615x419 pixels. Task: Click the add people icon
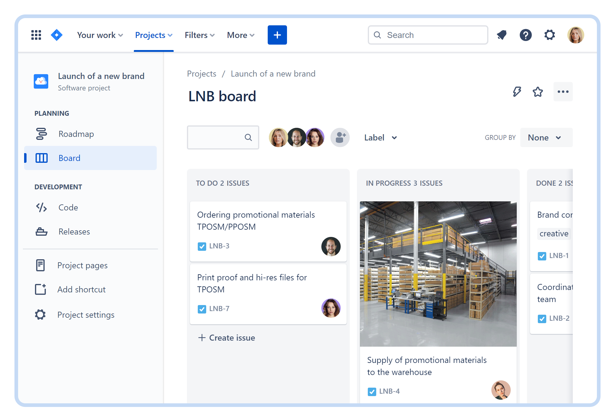pos(340,137)
